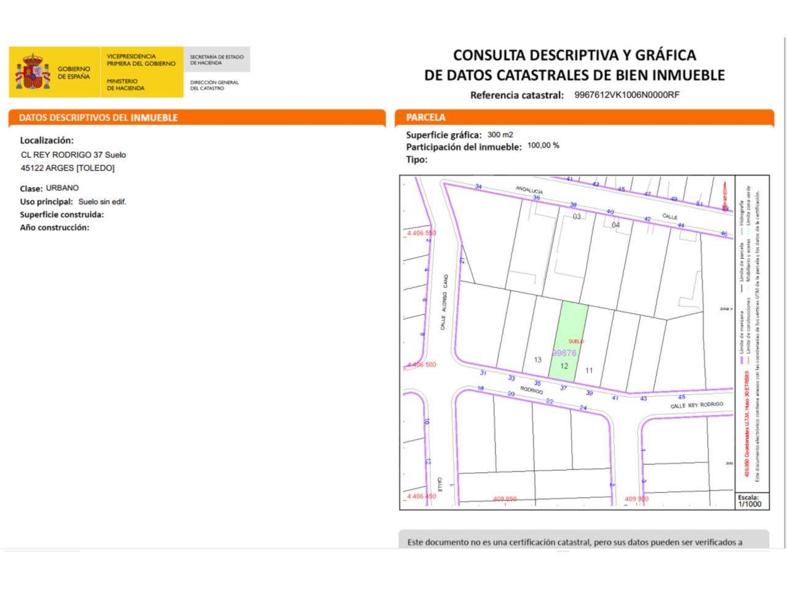Click parcel number 11 on the map

coord(589,371)
